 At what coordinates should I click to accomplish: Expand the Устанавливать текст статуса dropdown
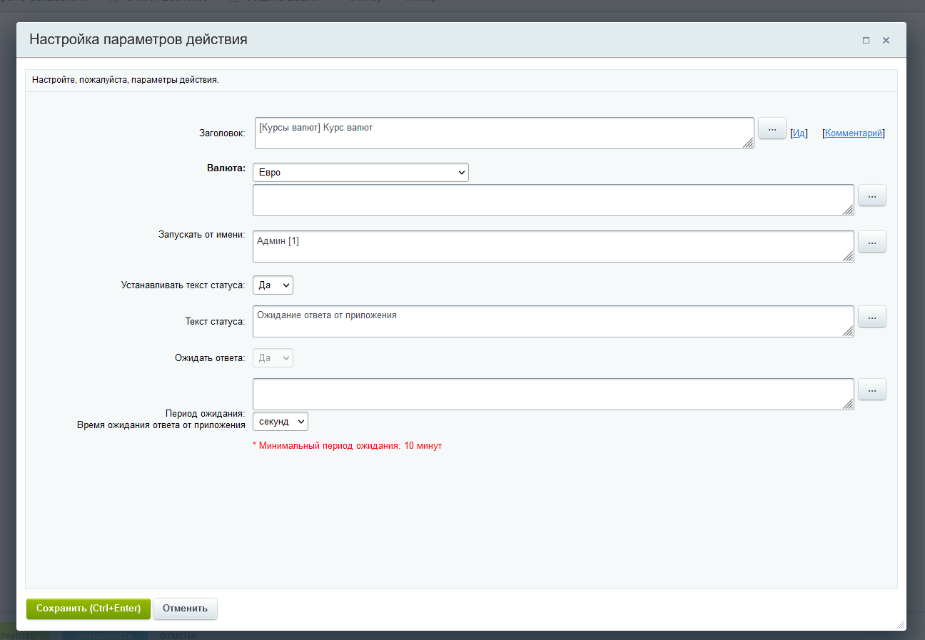(273, 285)
